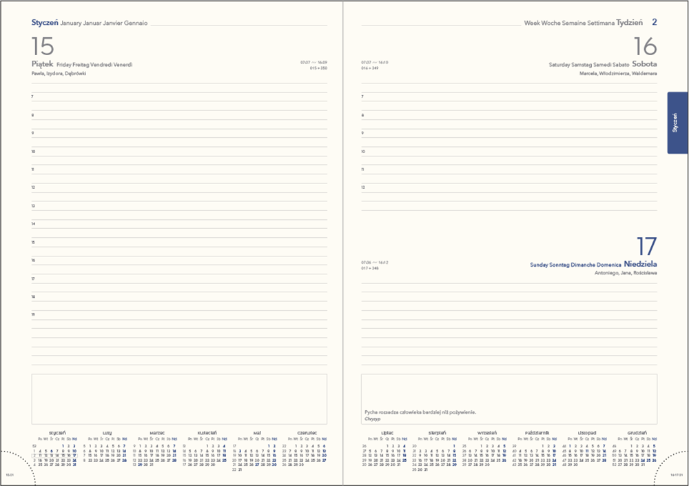Click the 'Week Woche Semaine Settimana Tydzień' label
Screen dimensions: 689x486
583,23
